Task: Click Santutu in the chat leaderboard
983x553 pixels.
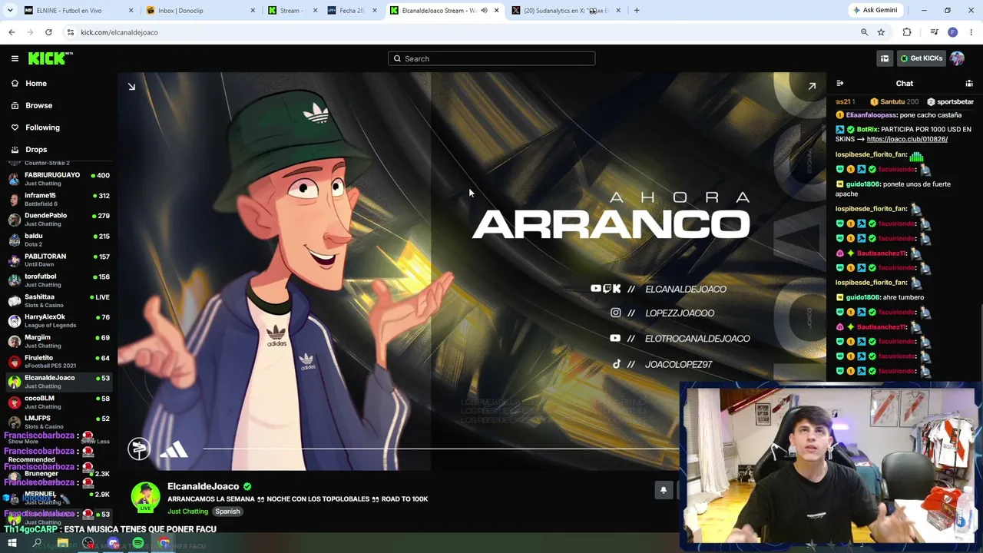Action: pos(894,101)
